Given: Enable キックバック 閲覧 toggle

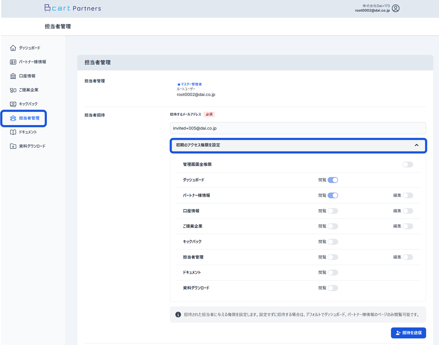Looking at the screenshot, I should point(333,242).
